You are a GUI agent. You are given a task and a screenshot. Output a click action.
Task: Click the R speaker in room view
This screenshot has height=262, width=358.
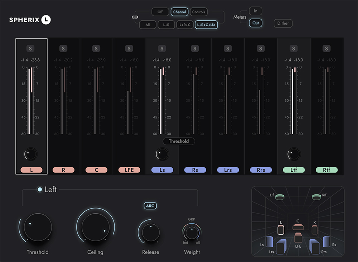(x=315, y=230)
